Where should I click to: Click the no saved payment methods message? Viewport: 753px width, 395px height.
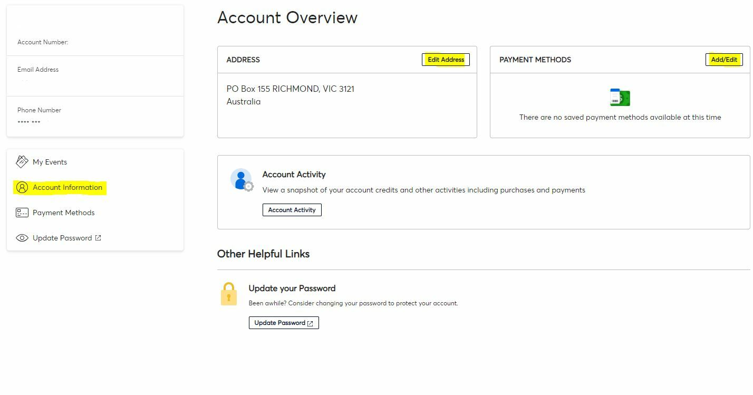coord(620,117)
